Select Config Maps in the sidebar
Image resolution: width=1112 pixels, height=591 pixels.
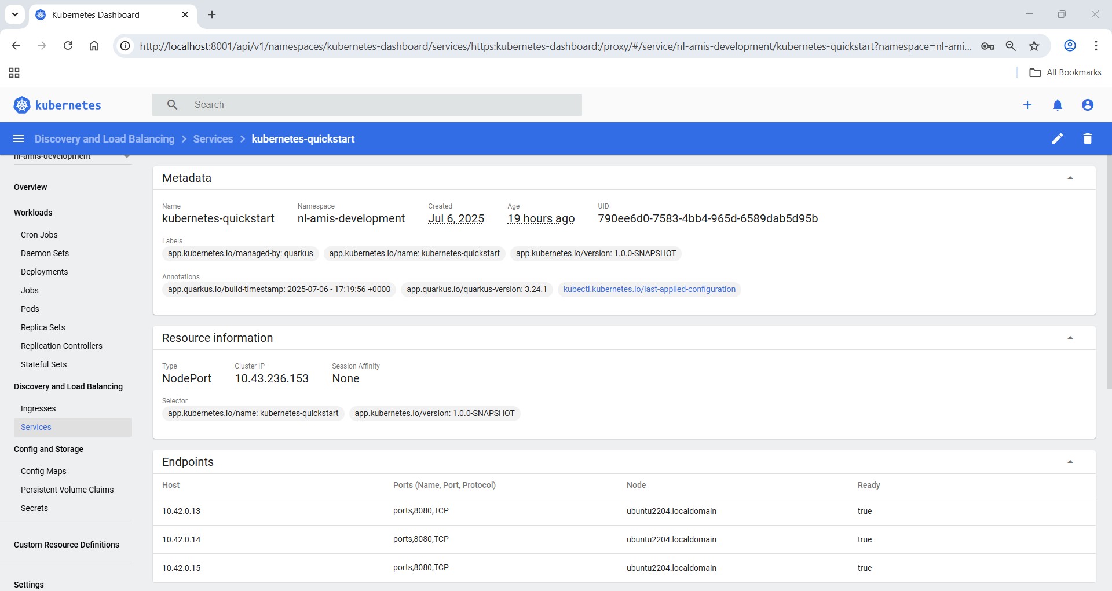43,471
